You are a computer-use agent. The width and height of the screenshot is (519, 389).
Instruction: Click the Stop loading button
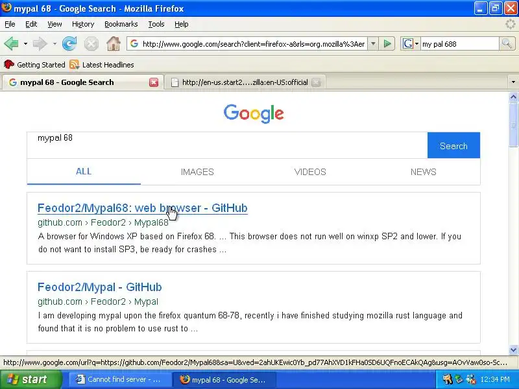coord(91,43)
